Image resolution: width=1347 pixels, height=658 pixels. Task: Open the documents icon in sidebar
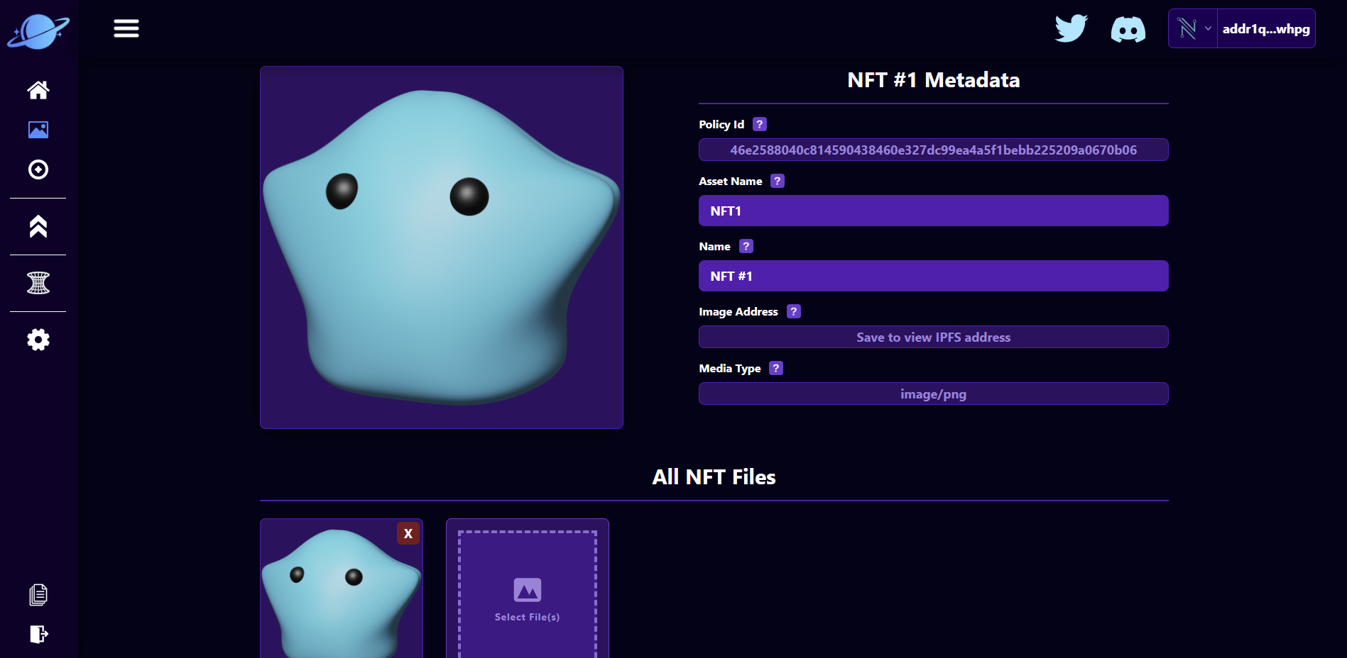(38, 595)
